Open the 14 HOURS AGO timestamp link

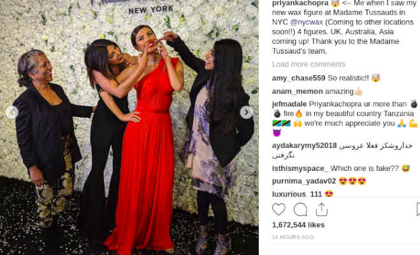tap(293, 237)
